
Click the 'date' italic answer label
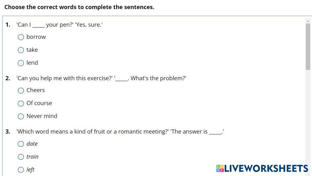click(x=32, y=144)
